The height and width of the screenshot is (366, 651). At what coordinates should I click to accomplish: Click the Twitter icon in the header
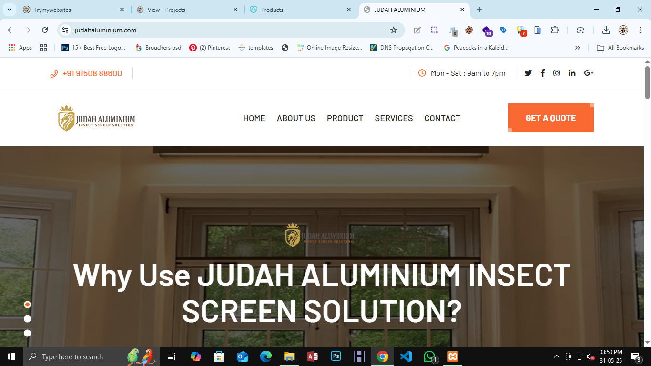click(528, 73)
